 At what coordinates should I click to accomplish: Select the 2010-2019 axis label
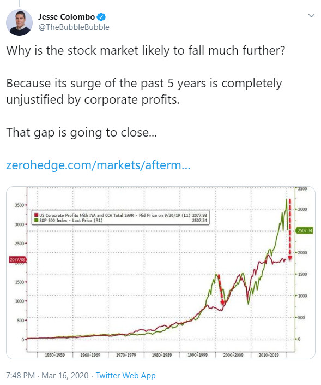click(x=269, y=355)
